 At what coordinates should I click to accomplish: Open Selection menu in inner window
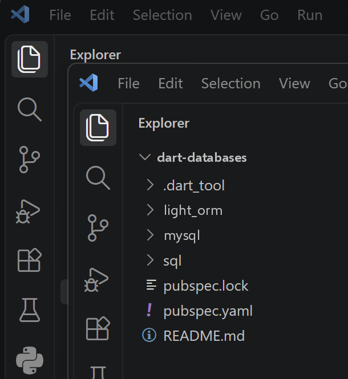point(231,84)
